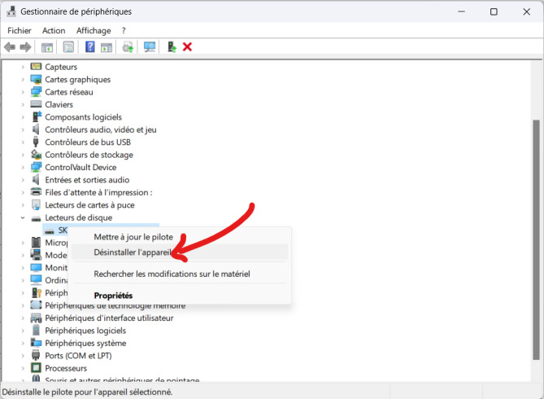This screenshot has height=399, width=544.
Task: Expand the Cartes graphiques node
Action: 24,80
